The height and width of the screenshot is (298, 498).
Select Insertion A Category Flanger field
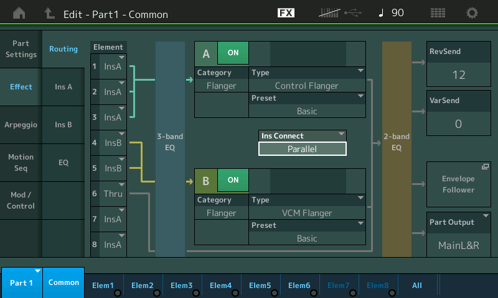(222, 79)
